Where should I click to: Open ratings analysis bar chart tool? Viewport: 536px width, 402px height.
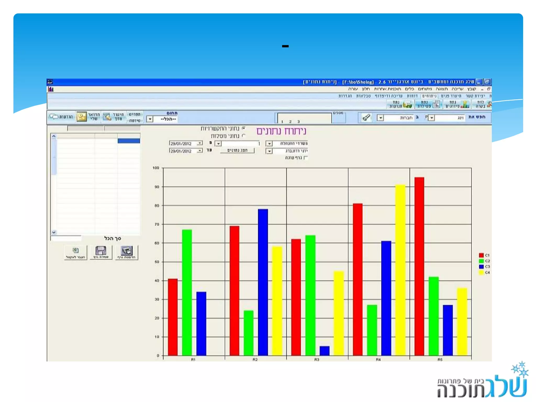pos(465,105)
